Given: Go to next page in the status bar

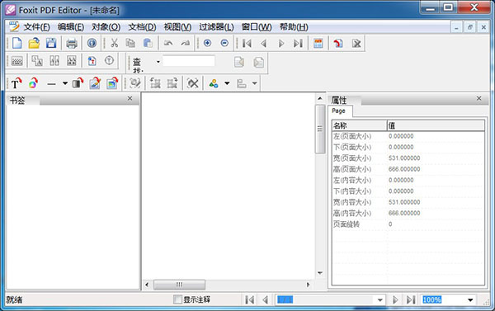Looking at the screenshot, I should (x=395, y=299).
